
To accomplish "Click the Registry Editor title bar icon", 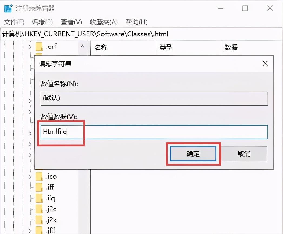I will (7, 8).
